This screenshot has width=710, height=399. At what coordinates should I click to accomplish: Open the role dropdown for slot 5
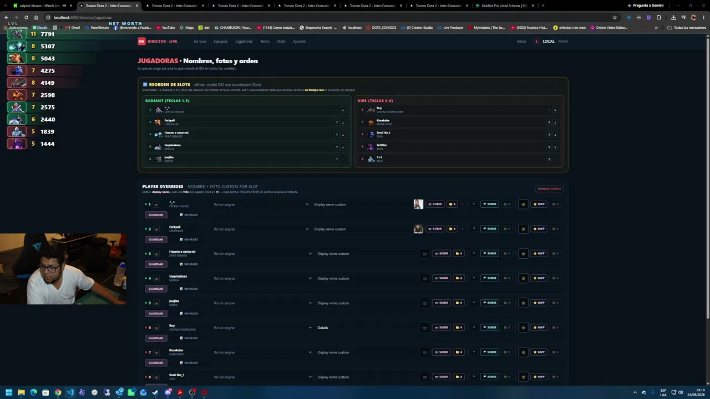coord(262,303)
